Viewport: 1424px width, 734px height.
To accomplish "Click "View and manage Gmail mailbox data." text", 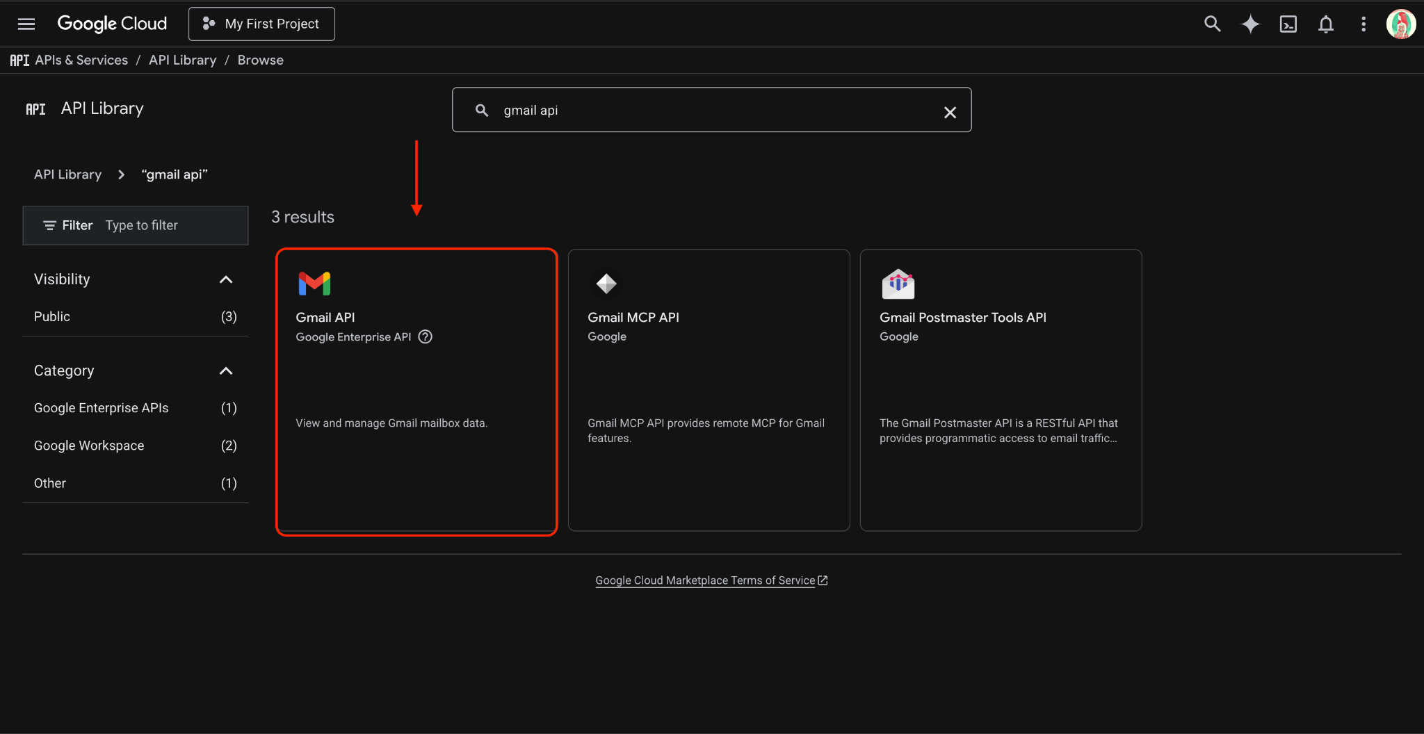I will tap(391, 423).
